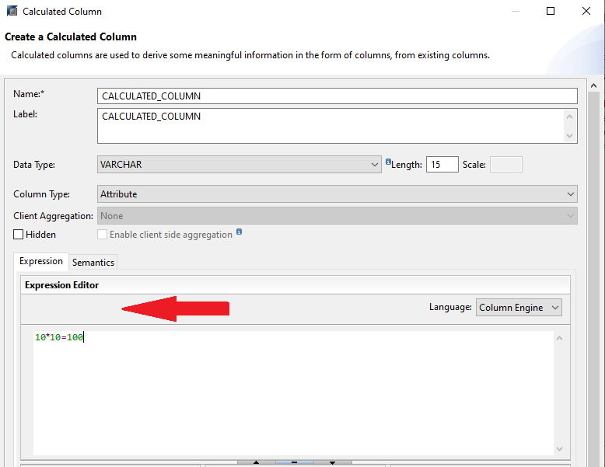Image resolution: width=605 pixels, height=467 pixels.
Task: Open the Language Column Engine dropdown
Action: point(519,308)
